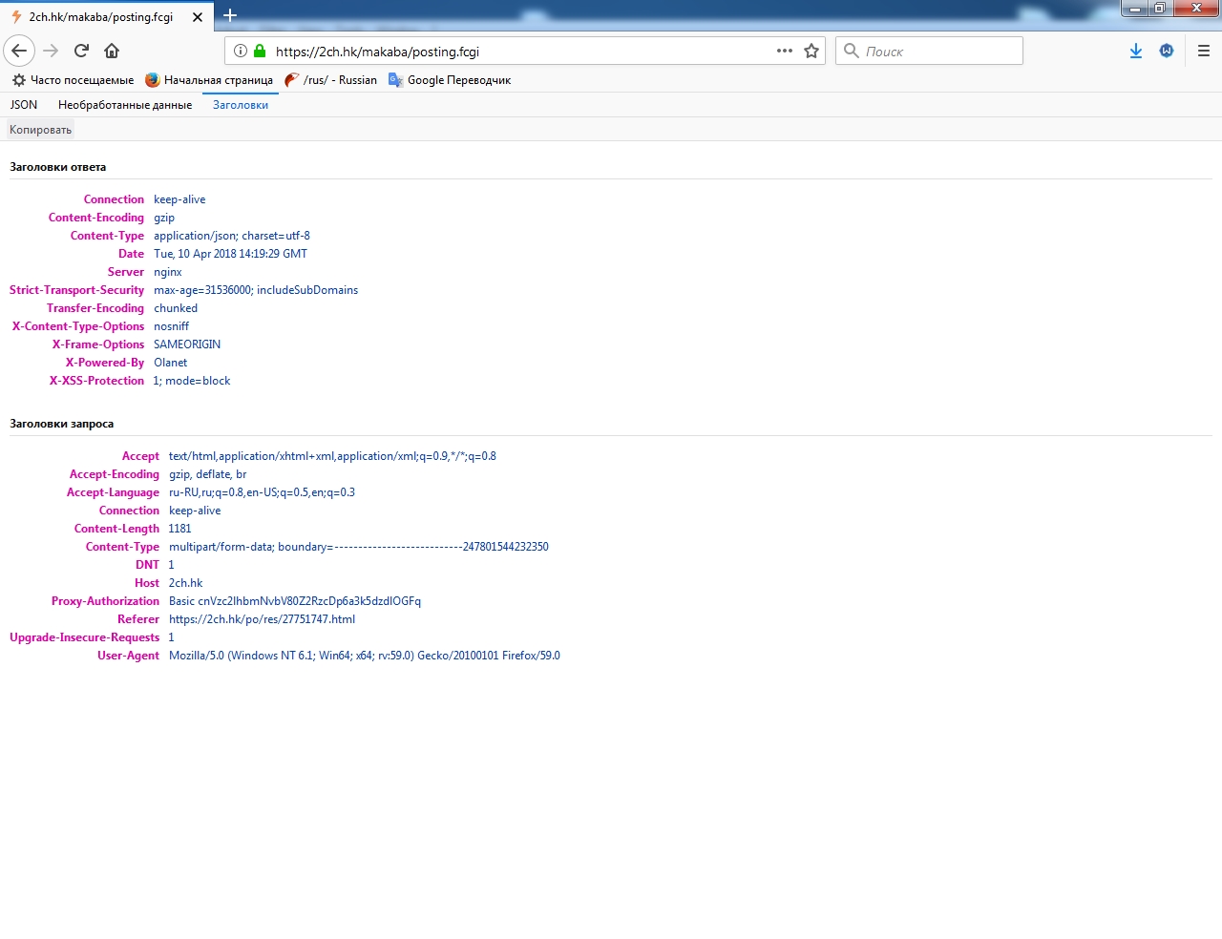Click the Content-Length value '1181'
The image size is (1222, 939).
point(180,529)
